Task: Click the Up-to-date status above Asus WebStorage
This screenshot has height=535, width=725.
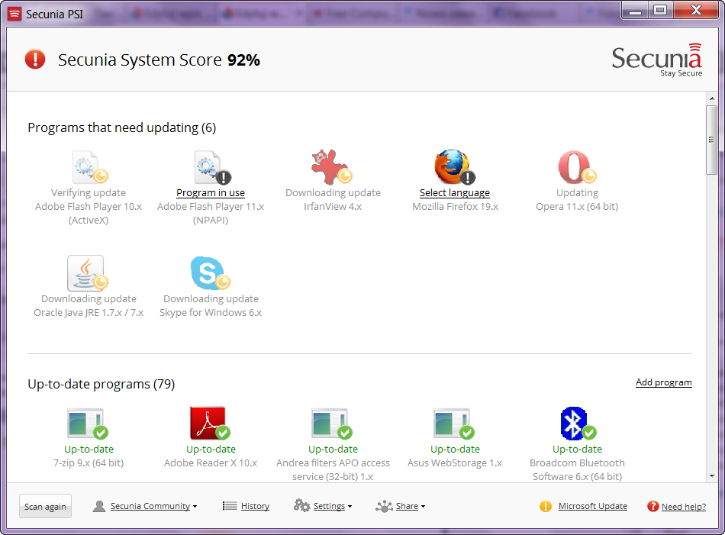Action: (x=455, y=449)
